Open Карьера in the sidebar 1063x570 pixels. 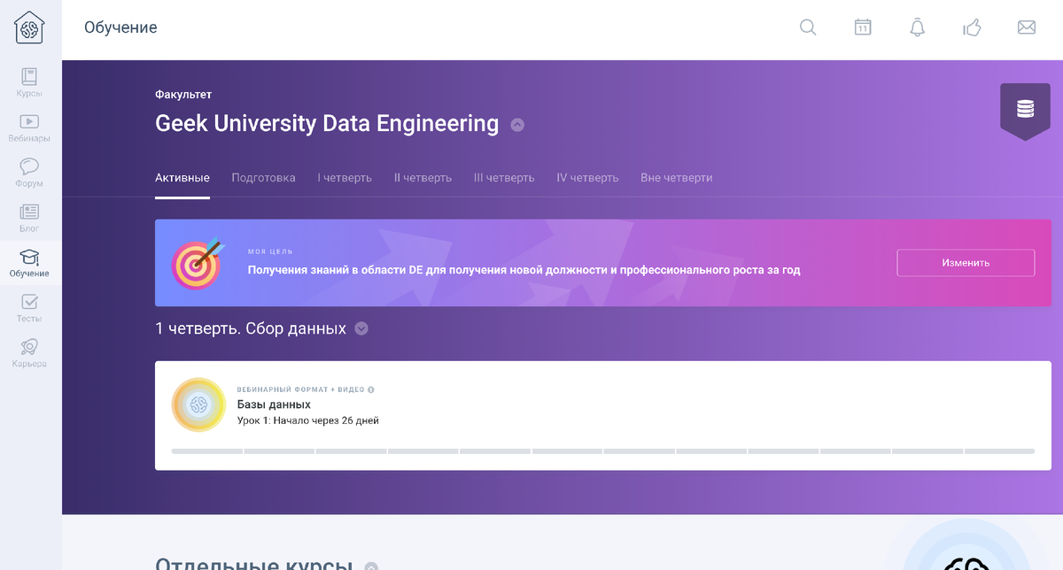(29, 354)
